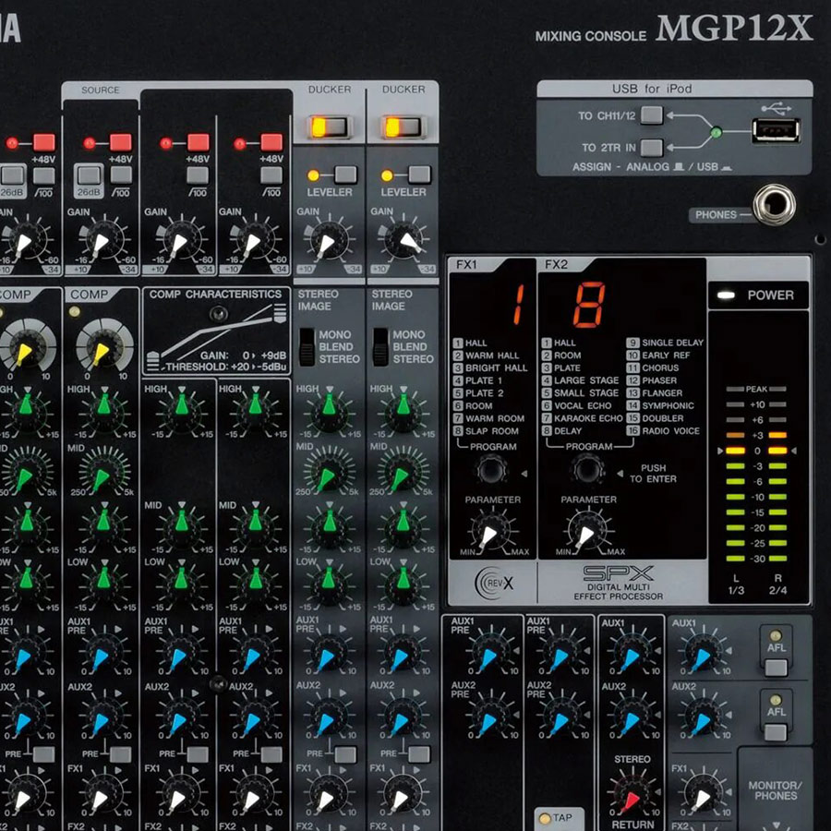The image size is (831, 831).
Task: Click the FX1 PARAMETER knob
Action: (x=488, y=533)
